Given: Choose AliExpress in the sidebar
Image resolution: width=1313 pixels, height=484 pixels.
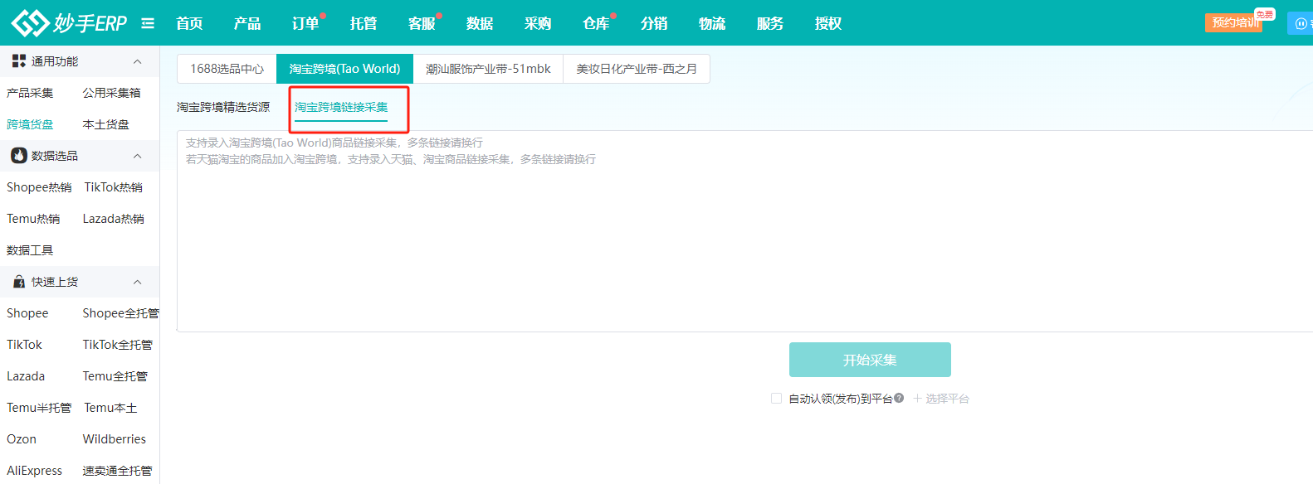Looking at the screenshot, I should point(34,471).
